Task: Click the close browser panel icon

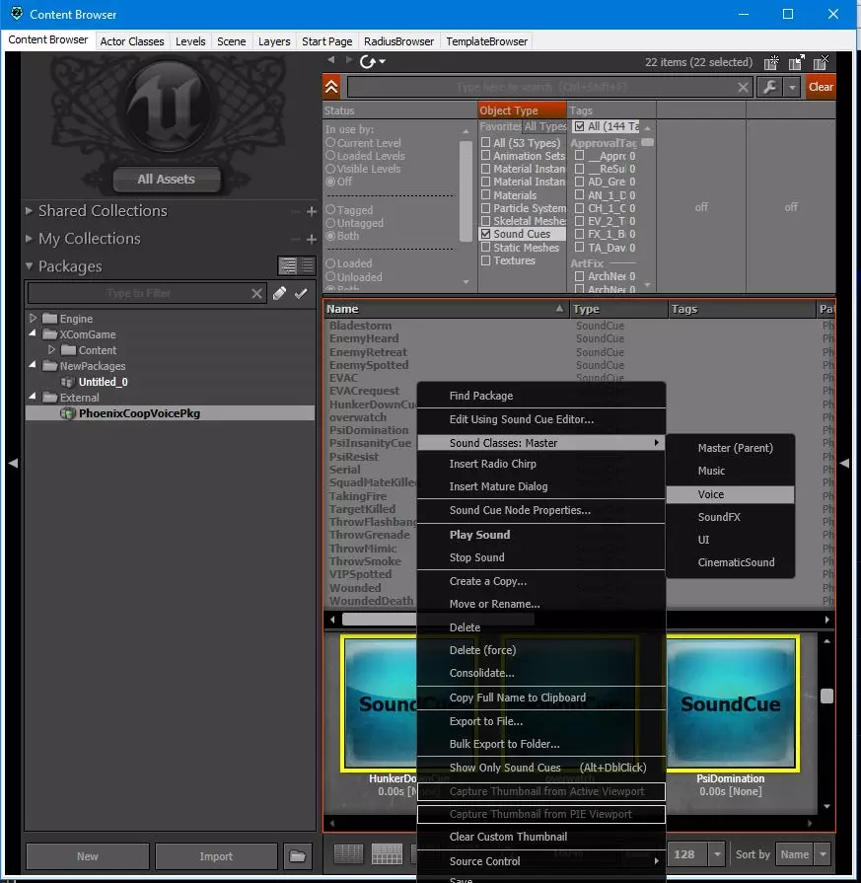Action: [821, 62]
